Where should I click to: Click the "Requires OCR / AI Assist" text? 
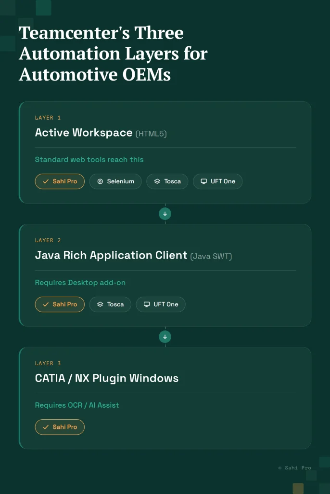pyautogui.click(x=77, y=405)
